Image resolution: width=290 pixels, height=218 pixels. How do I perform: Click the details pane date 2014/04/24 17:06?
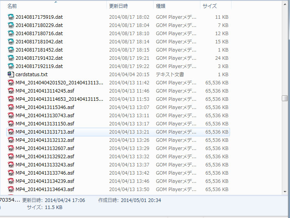[x=65, y=200]
